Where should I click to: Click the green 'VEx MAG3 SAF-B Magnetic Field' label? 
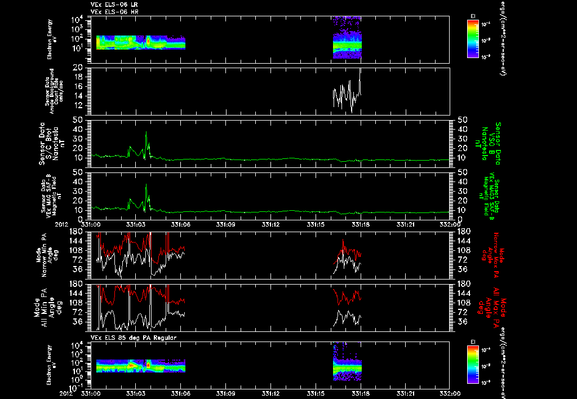point(489,197)
